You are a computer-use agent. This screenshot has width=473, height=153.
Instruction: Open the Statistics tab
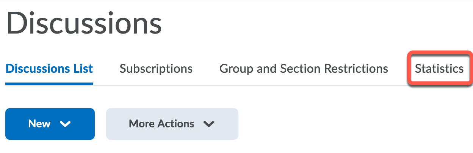pyautogui.click(x=439, y=69)
